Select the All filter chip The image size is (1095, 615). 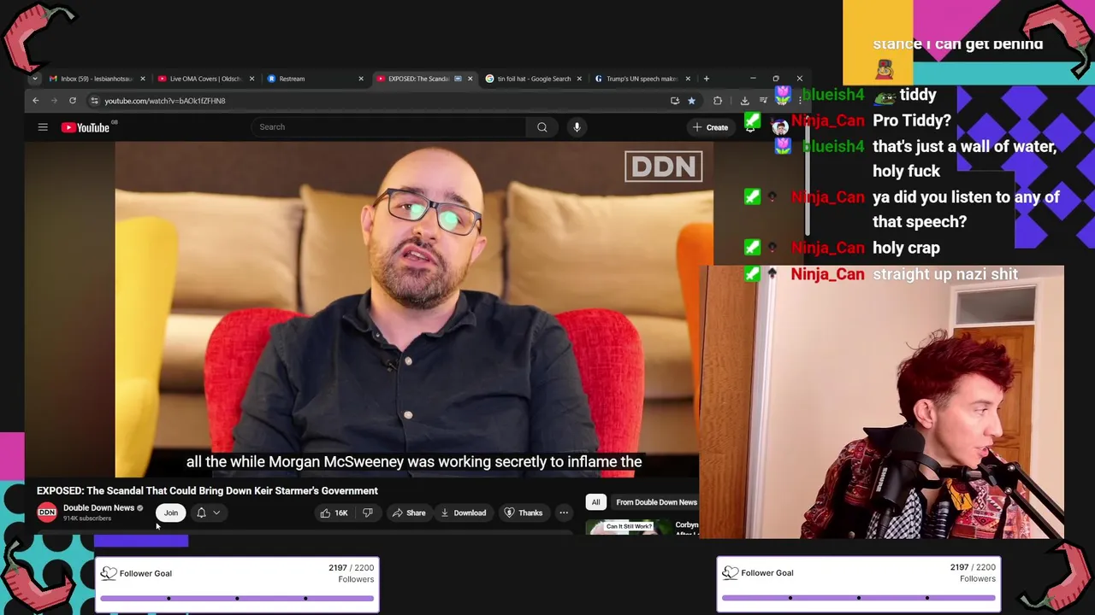(596, 502)
